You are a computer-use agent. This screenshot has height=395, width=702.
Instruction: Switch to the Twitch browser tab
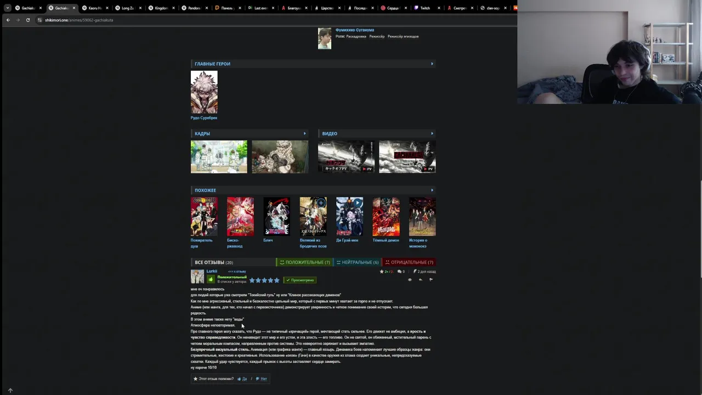426,8
